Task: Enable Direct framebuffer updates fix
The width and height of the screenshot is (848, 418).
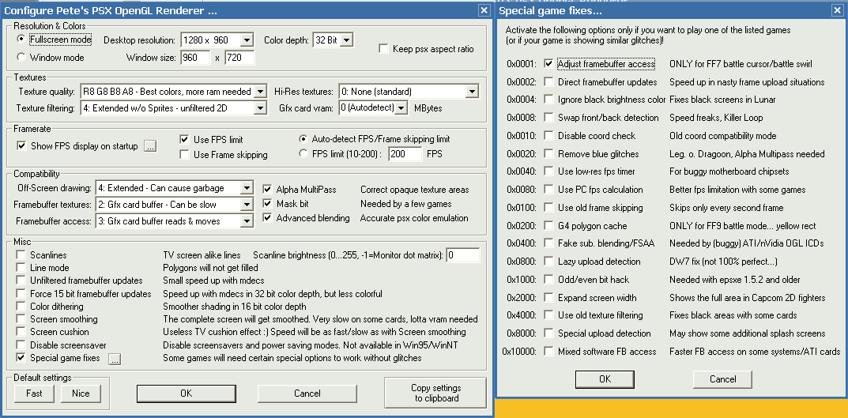Action: [548, 81]
